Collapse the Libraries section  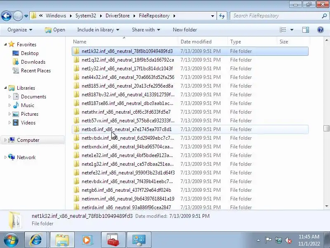(5, 88)
